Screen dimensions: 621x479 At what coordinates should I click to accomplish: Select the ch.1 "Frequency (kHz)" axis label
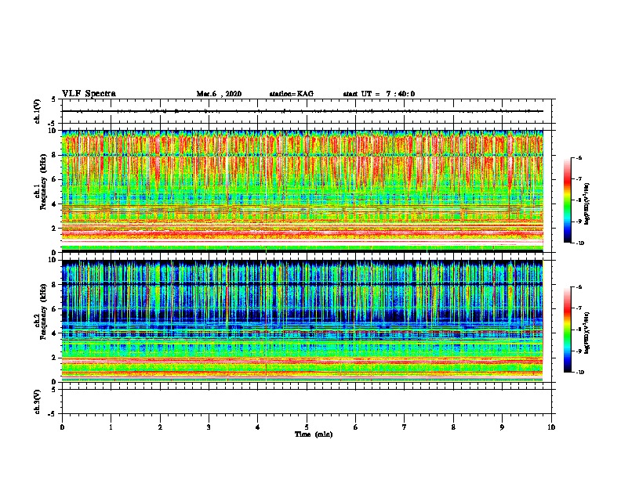click(44, 182)
